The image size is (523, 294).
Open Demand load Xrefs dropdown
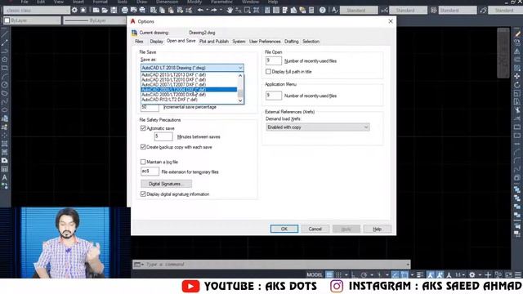[x=318, y=127]
